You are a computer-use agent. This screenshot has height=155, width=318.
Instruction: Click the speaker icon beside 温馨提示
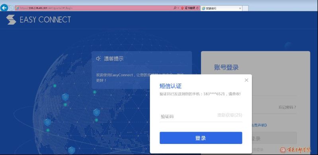[x=98, y=59]
